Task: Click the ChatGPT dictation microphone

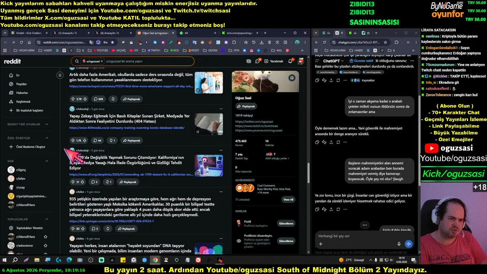Action: pos(399,244)
